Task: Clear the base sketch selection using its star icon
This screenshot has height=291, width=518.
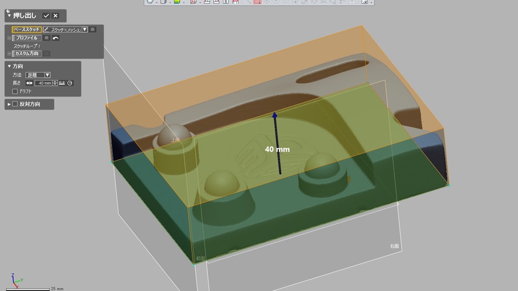Action: coord(93,30)
